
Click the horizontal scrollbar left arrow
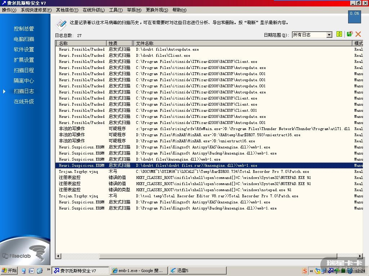[58, 256]
